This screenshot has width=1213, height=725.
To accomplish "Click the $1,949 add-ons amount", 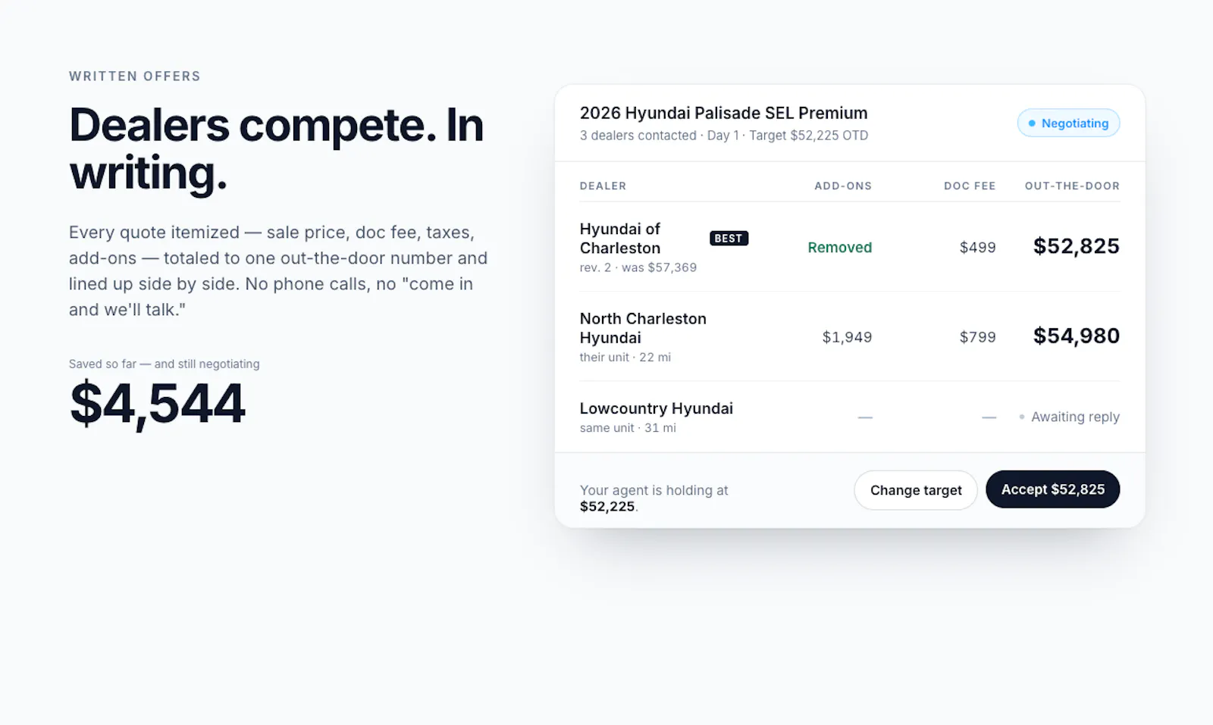I will coord(847,337).
